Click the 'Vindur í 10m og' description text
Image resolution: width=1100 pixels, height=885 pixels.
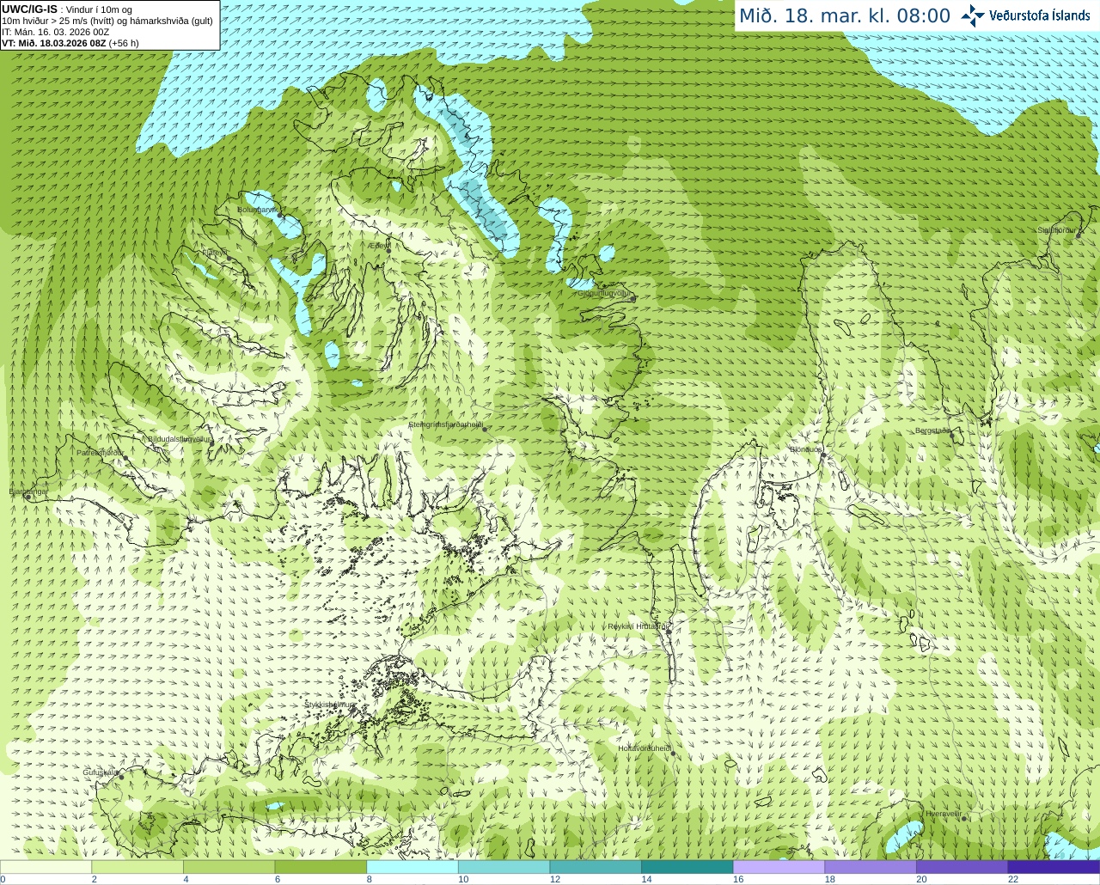(99, 9)
